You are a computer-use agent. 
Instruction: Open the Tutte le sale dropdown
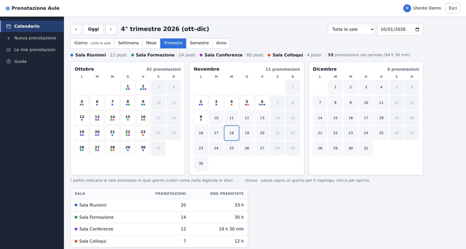[x=351, y=29]
